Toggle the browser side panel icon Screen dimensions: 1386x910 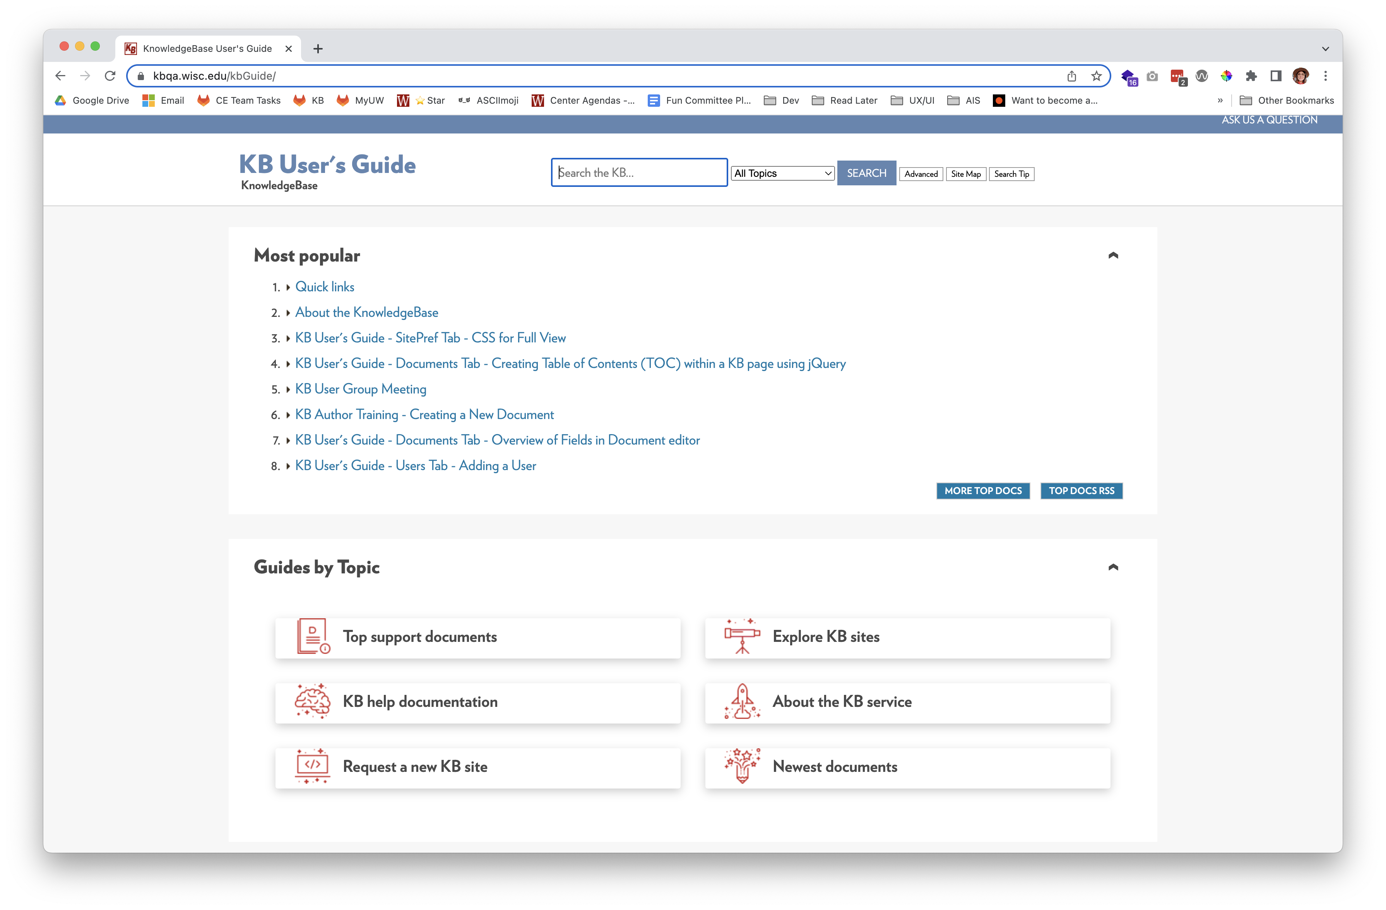[x=1275, y=76]
